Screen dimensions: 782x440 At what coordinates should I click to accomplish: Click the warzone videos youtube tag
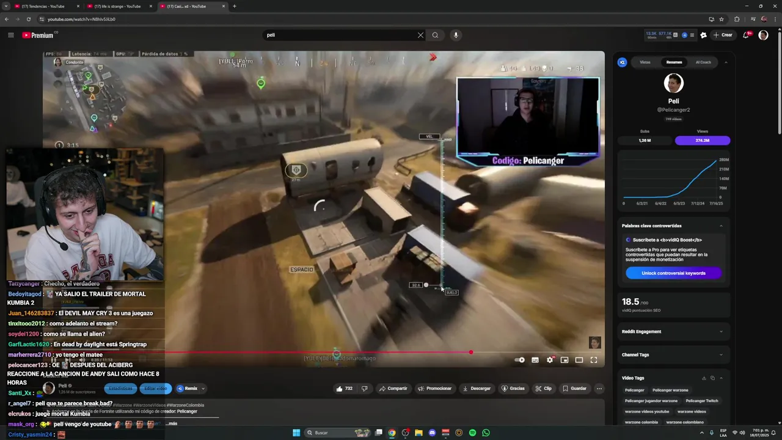click(x=647, y=411)
